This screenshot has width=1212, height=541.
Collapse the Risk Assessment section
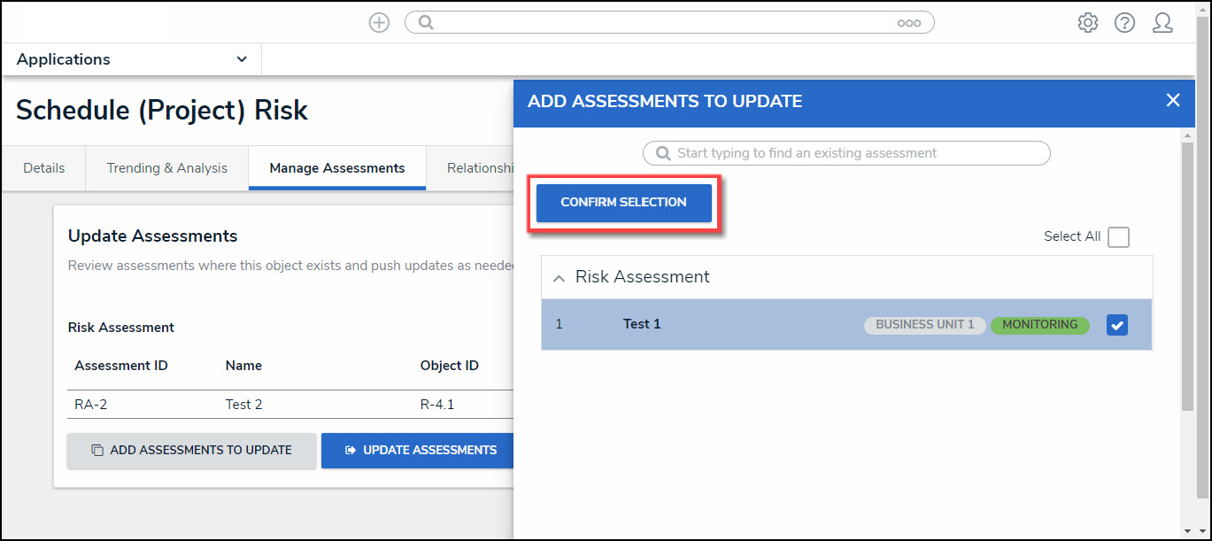[559, 278]
